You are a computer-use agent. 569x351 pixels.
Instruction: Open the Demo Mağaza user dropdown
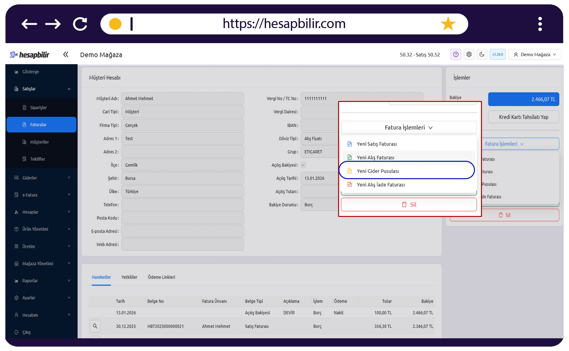pos(535,54)
